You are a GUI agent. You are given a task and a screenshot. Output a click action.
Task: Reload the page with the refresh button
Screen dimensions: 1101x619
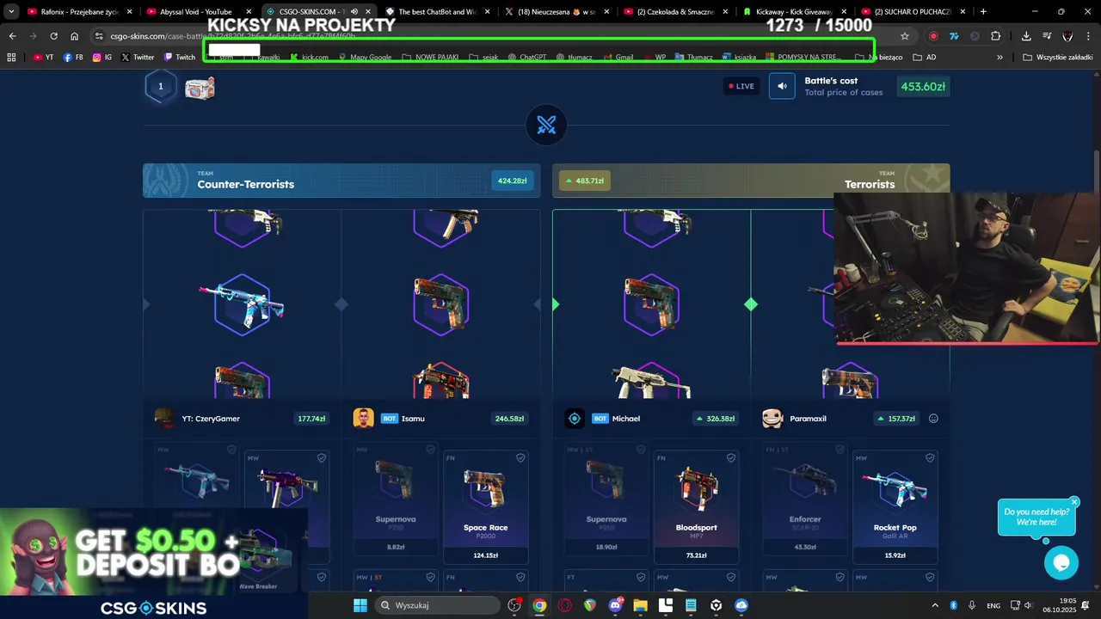pyautogui.click(x=53, y=36)
